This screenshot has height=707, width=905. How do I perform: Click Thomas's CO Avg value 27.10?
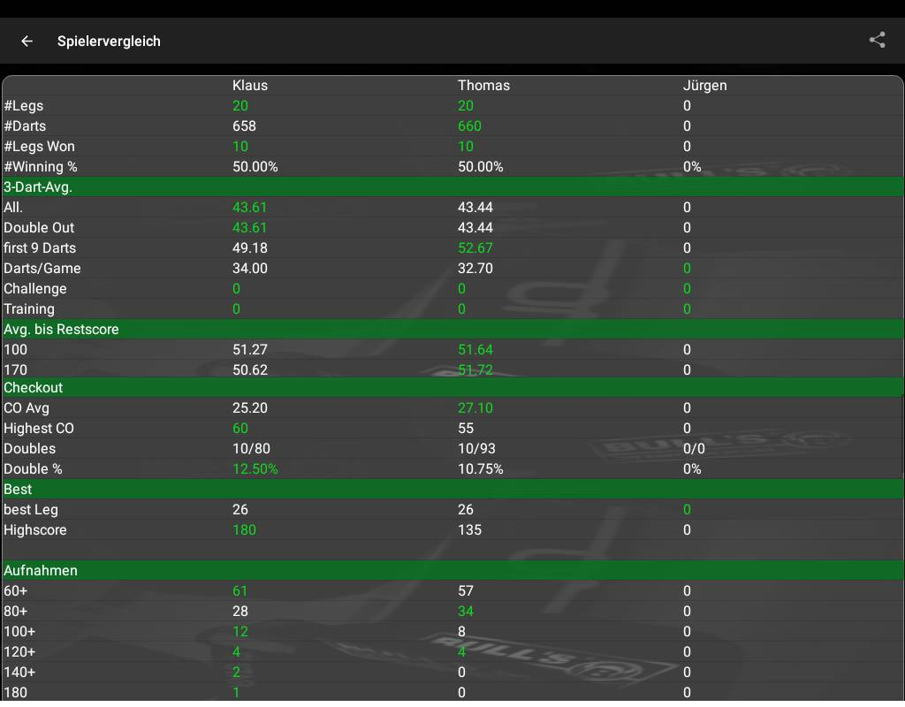(x=475, y=408)
